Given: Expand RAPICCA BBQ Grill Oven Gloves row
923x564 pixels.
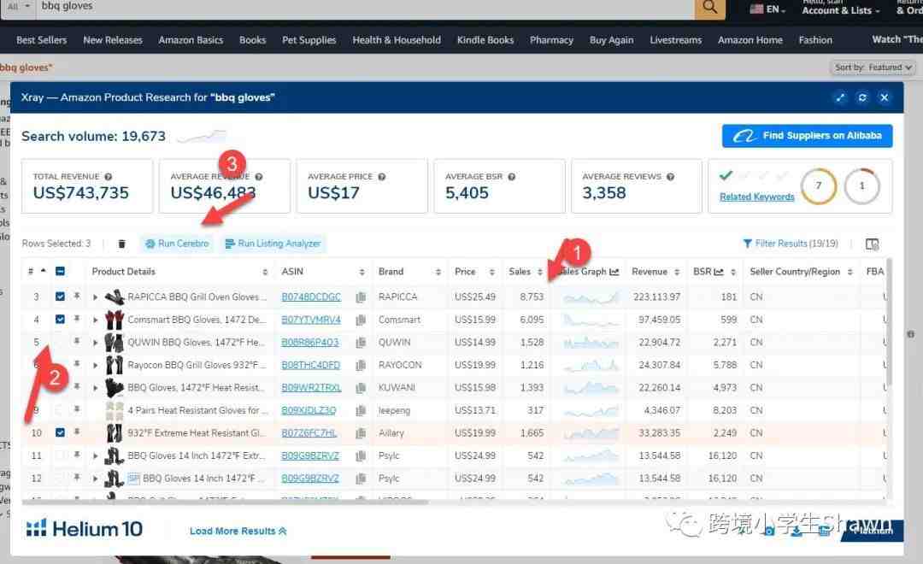Looking at the screenshot, I should click(96, 297).
